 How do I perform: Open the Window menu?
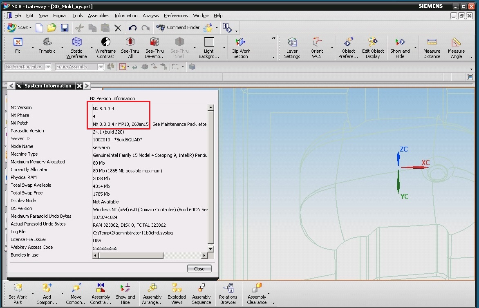pyautogui.click(x=201, y=16)
